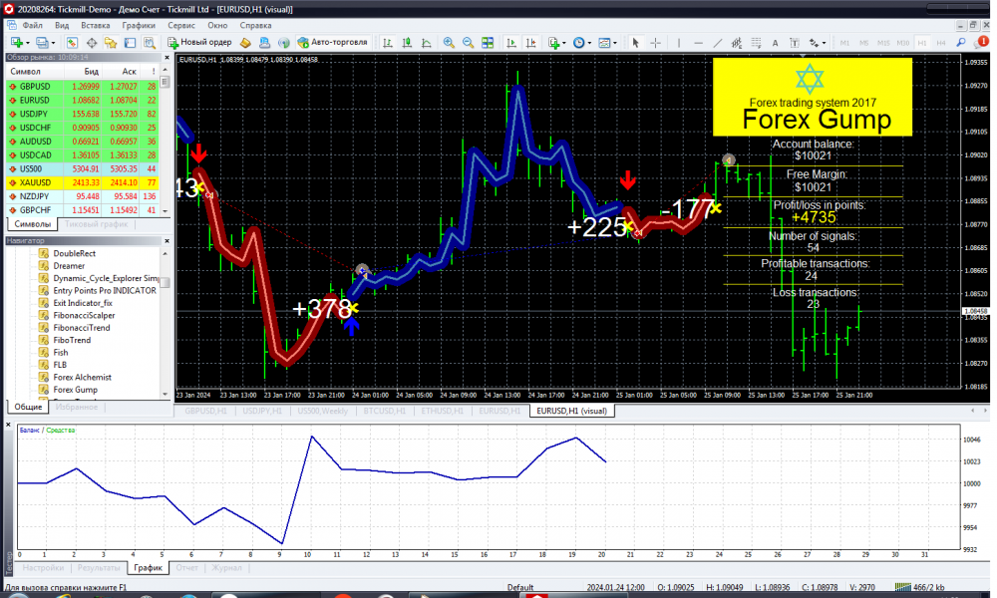This screenshot has height=598, width=997.
Task: Toggle the Market Watch panel icon
Action: click(x=72, y=43)
